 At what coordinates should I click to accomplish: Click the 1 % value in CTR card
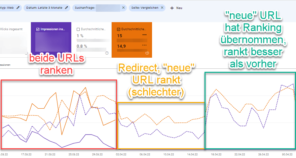coord(80,35)
